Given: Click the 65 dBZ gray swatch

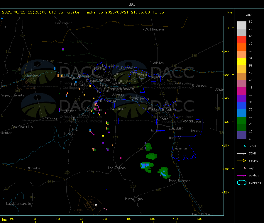Looking at the screenshot, I should [242, 33].
